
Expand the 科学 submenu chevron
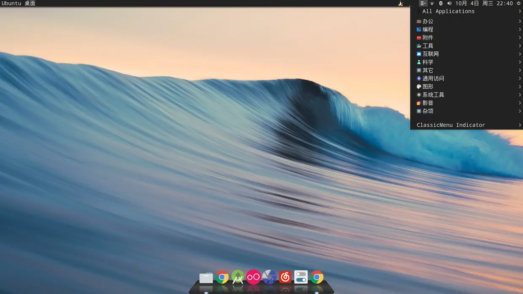[x=520, y=62]
